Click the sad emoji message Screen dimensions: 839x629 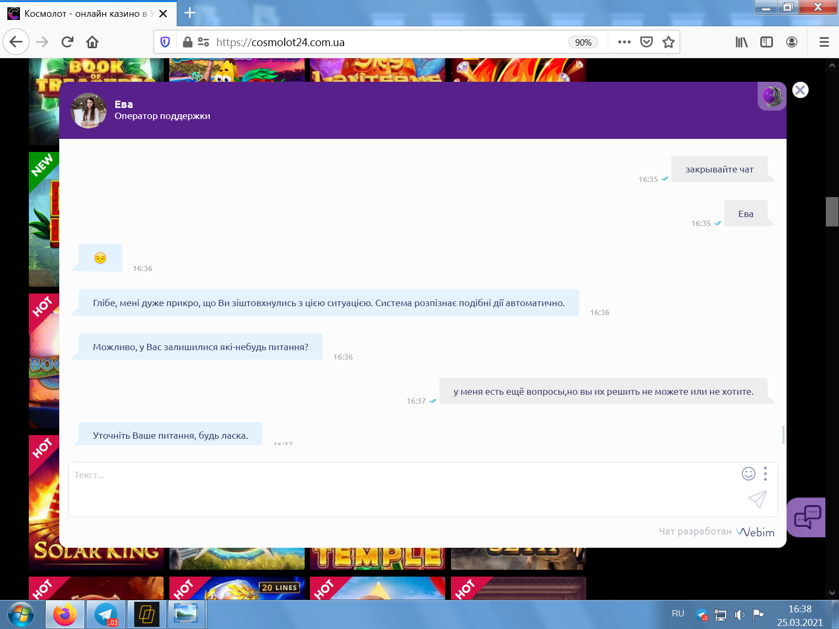pyautogui.click(x=100, y=258)
